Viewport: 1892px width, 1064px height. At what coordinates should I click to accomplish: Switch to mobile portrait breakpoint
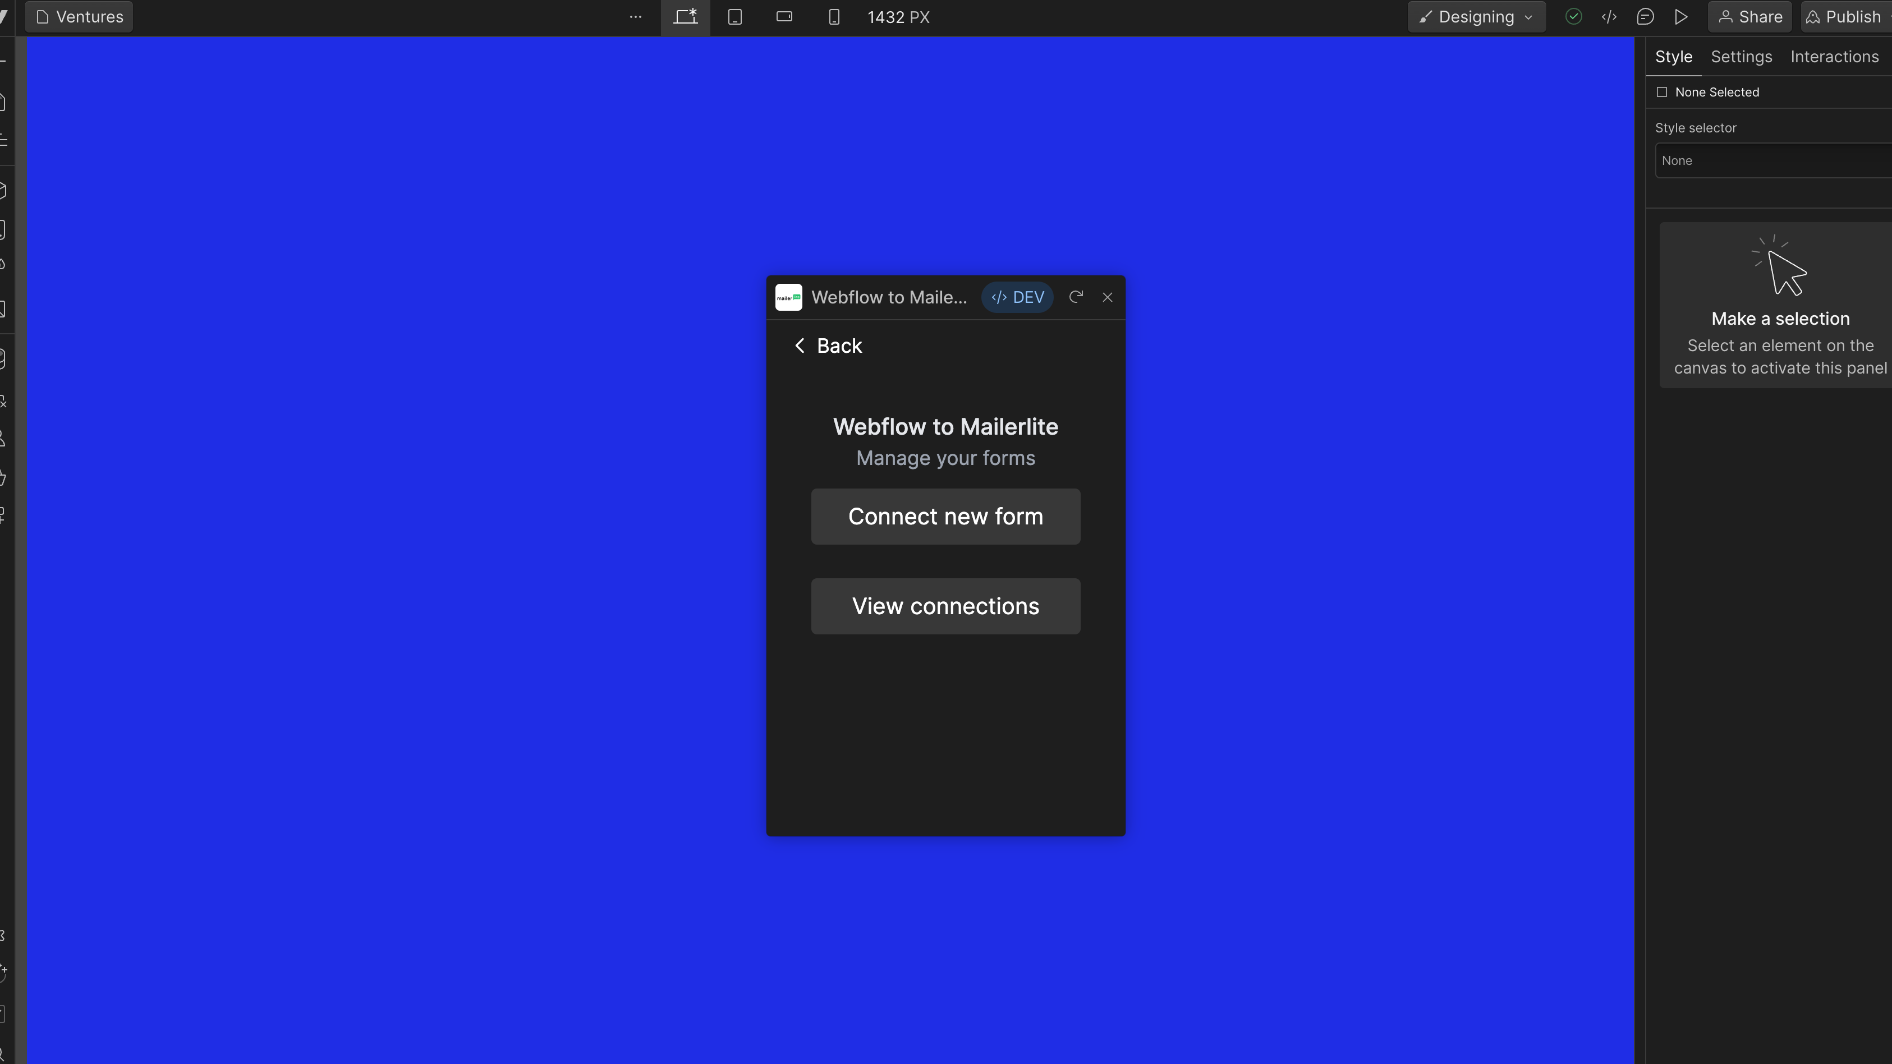point(834,17)
